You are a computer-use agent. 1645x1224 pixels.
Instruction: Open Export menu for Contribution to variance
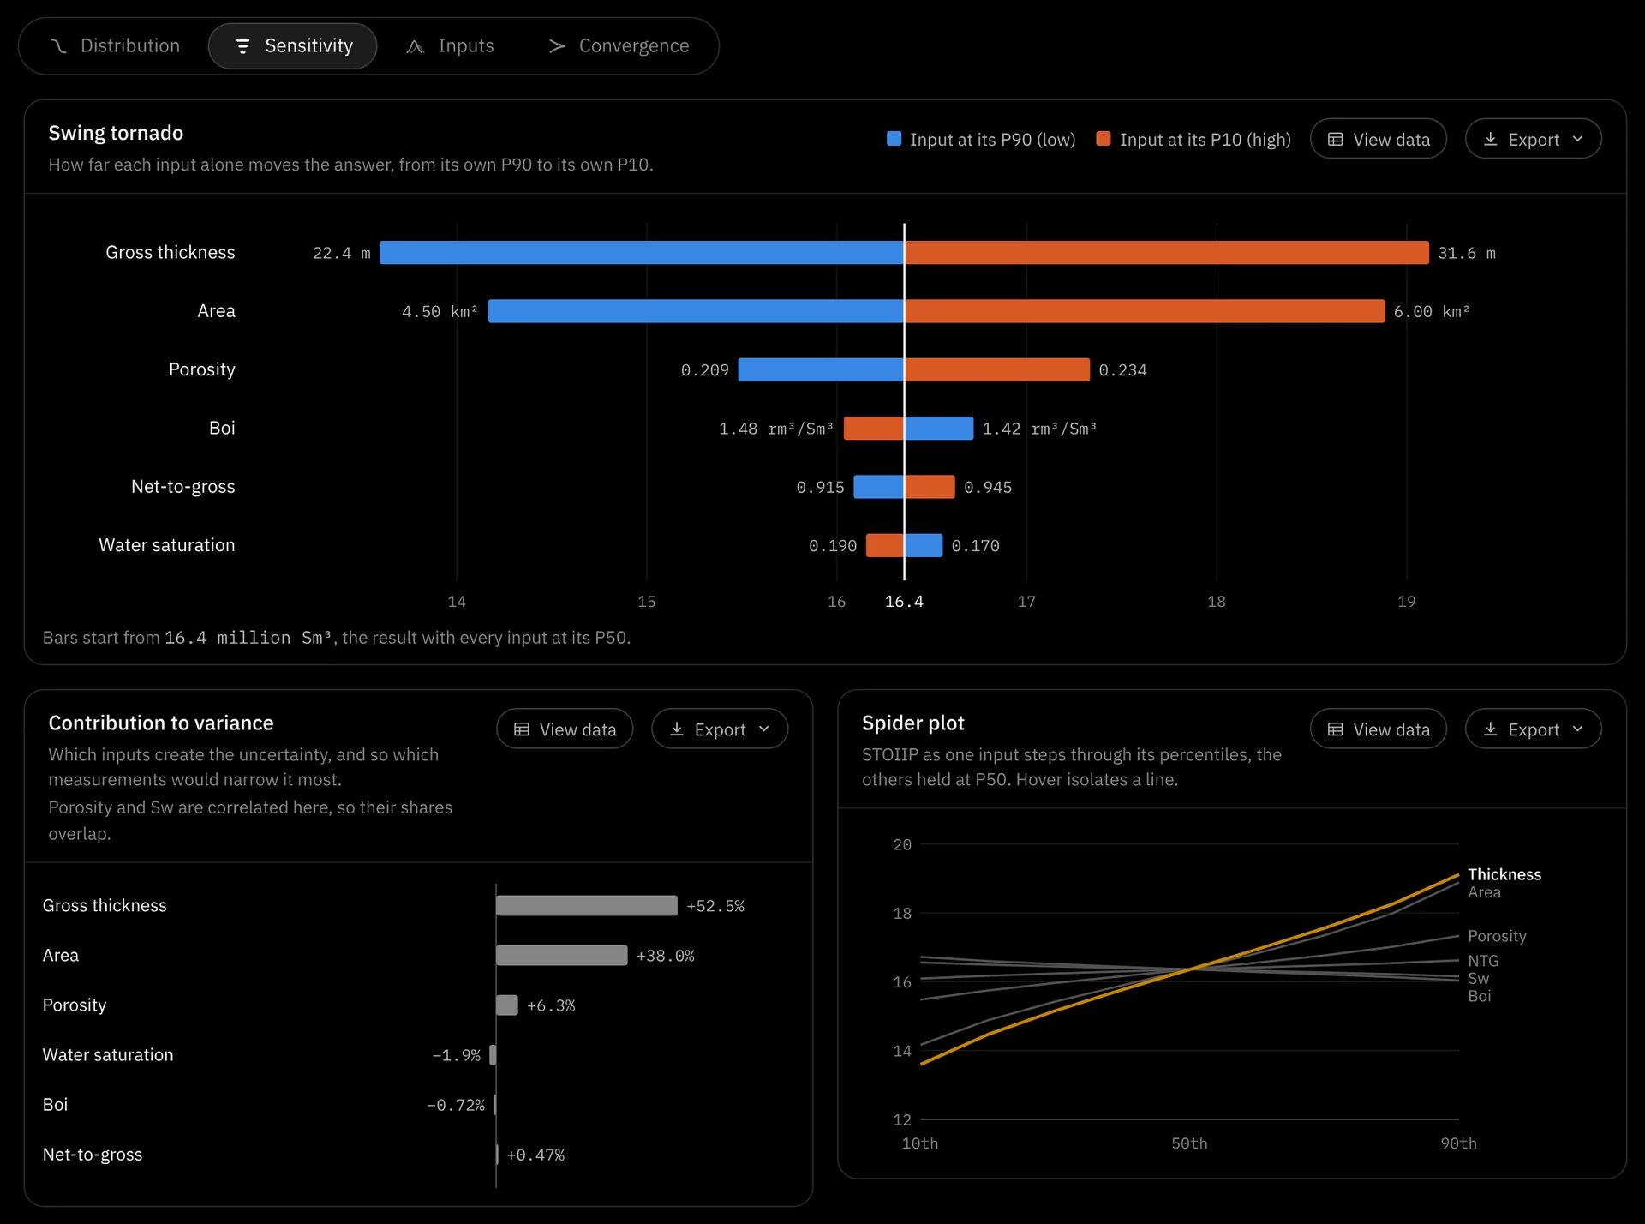pyautogui.click(x=719, y=729)
